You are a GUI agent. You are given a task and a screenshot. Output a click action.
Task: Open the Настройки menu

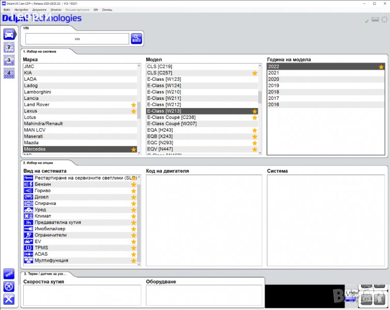[x=21, y=10]
